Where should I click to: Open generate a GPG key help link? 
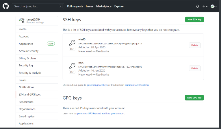[x=101, y=113]
